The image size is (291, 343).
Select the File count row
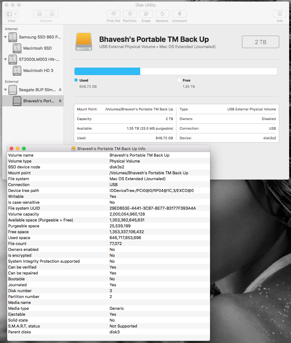click(x=109, y=243)
